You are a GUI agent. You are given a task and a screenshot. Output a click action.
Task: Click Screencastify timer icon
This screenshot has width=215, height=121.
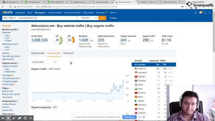click(x=25, y=118)
